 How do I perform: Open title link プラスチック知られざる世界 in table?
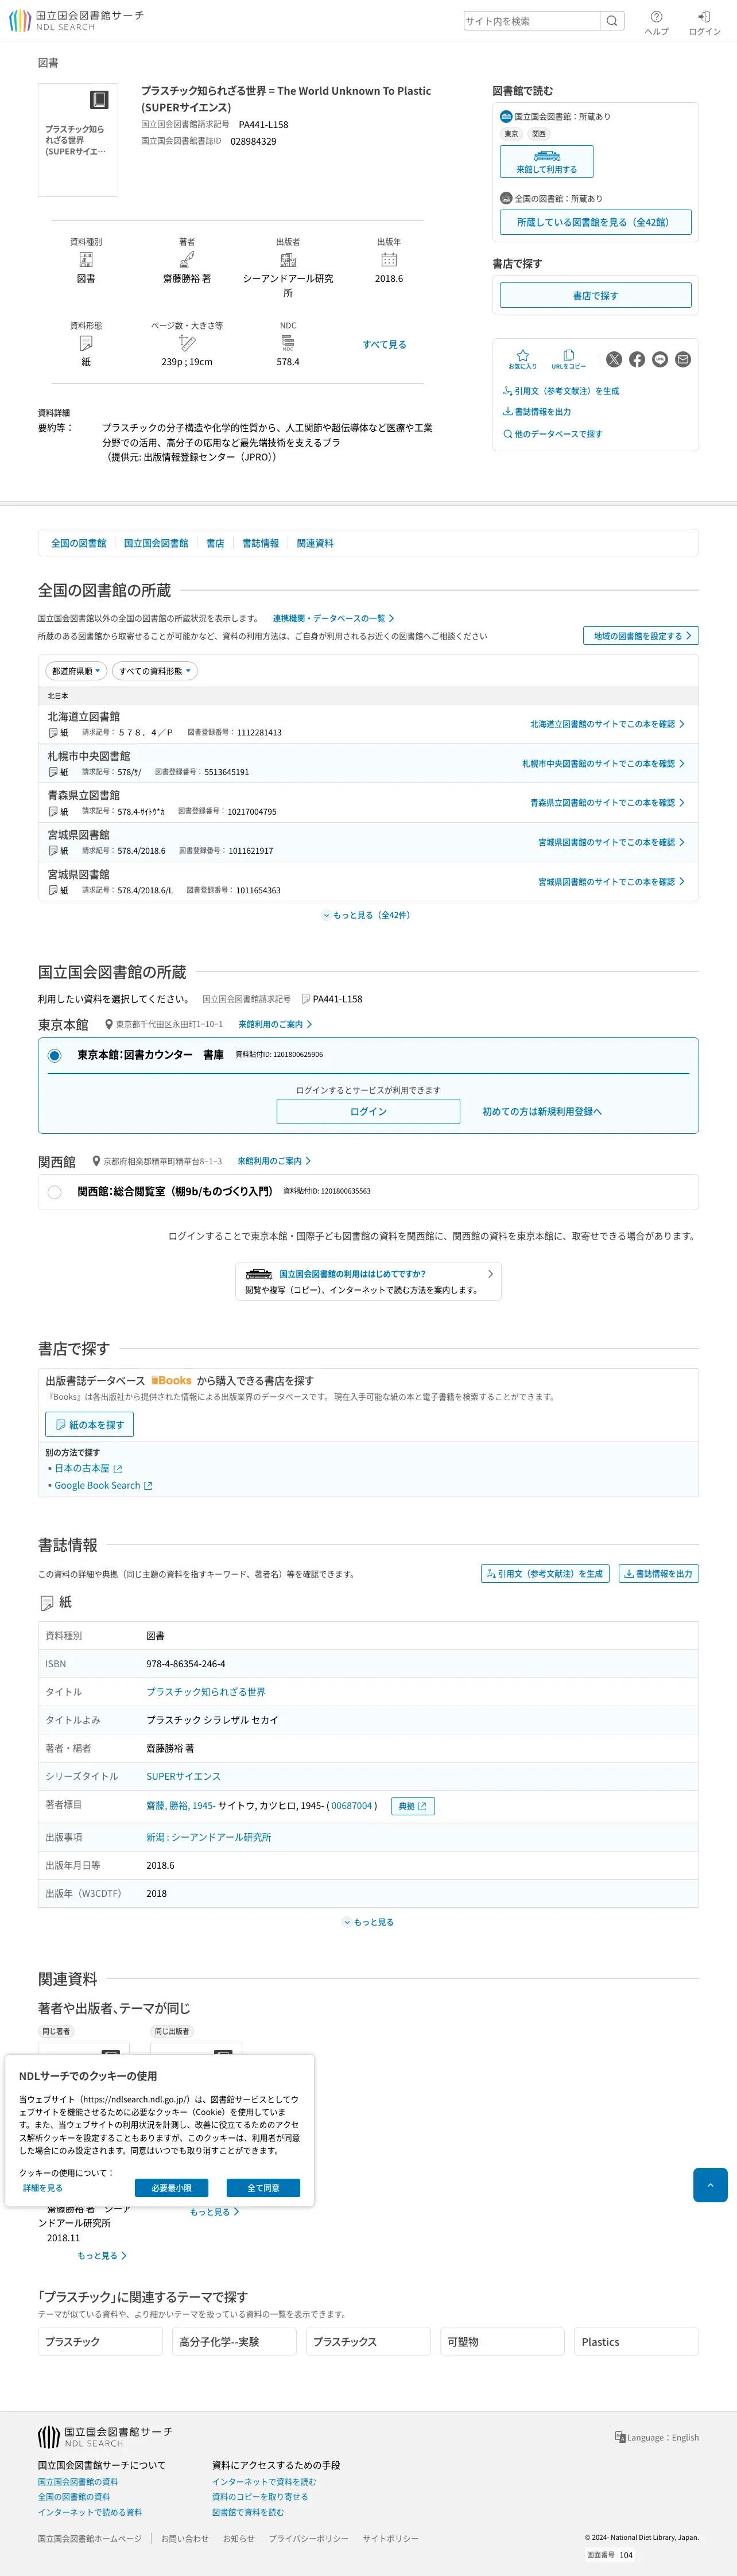point(206,1692)
